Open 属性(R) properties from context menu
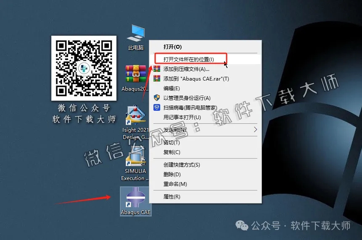362x240 pixels. coord(205,196)
